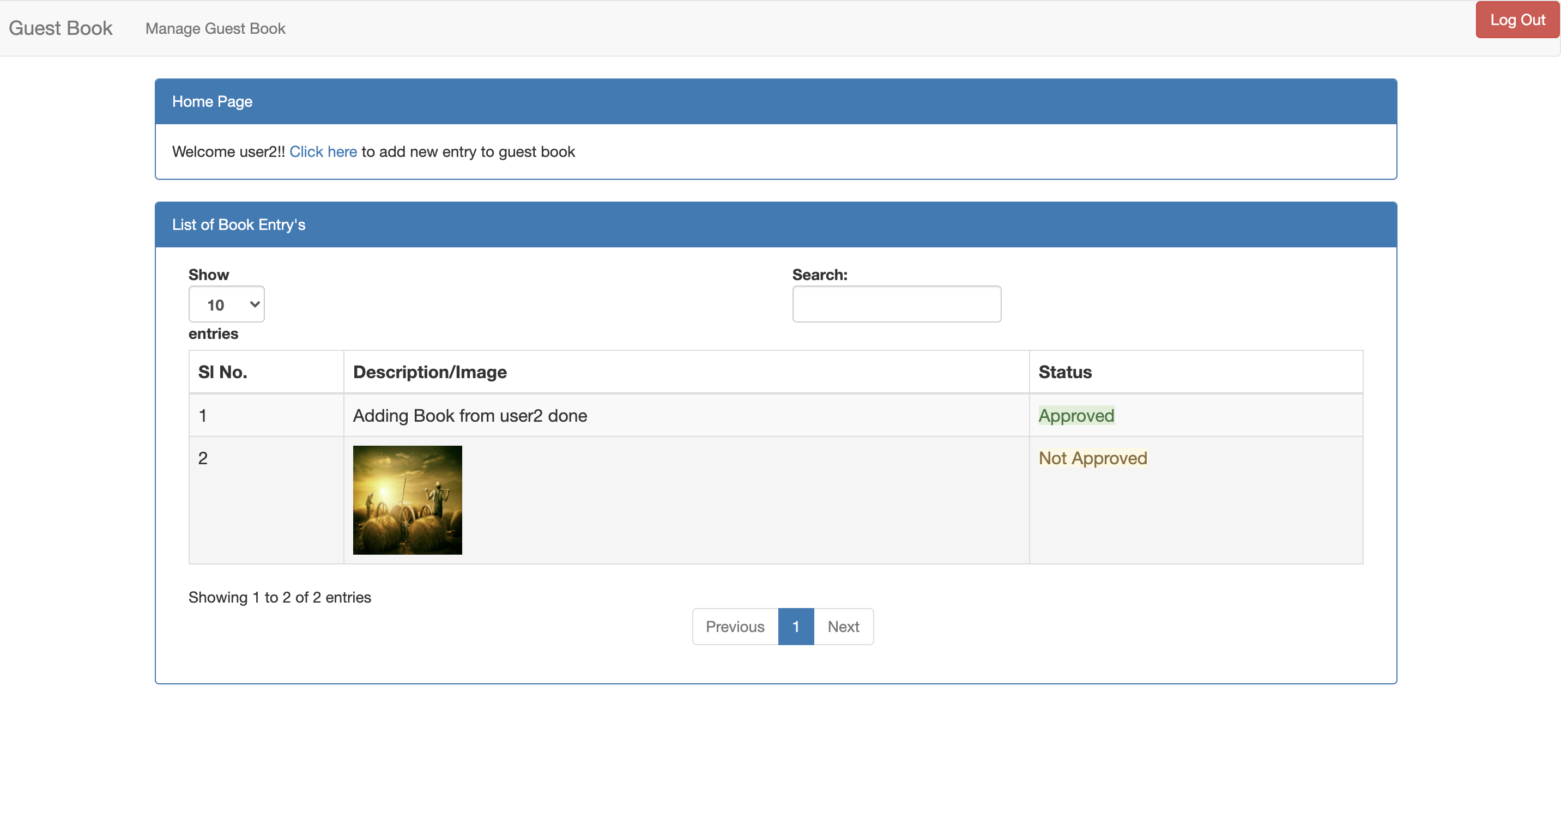Select pagination page number 1
The image size is (1561, 814).
796,626
